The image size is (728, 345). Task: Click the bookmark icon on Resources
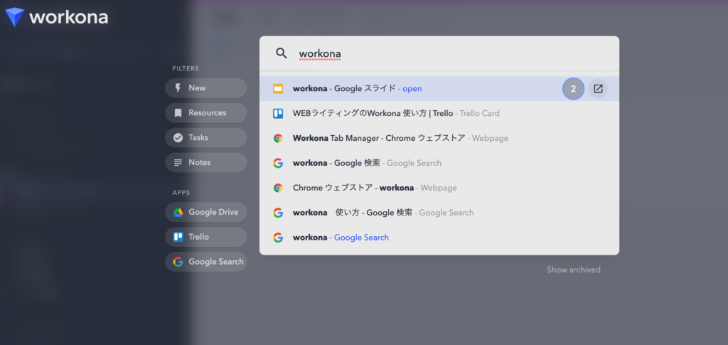pyautogui.click(x=178, y=113)
